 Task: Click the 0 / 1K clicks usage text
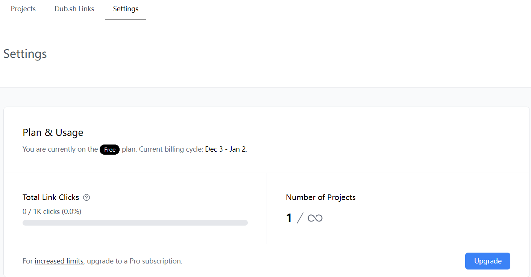(x=52, y=212)
